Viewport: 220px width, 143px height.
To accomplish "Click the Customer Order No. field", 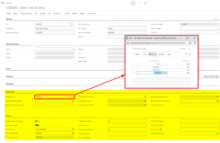I will click(x=200, y=105).
